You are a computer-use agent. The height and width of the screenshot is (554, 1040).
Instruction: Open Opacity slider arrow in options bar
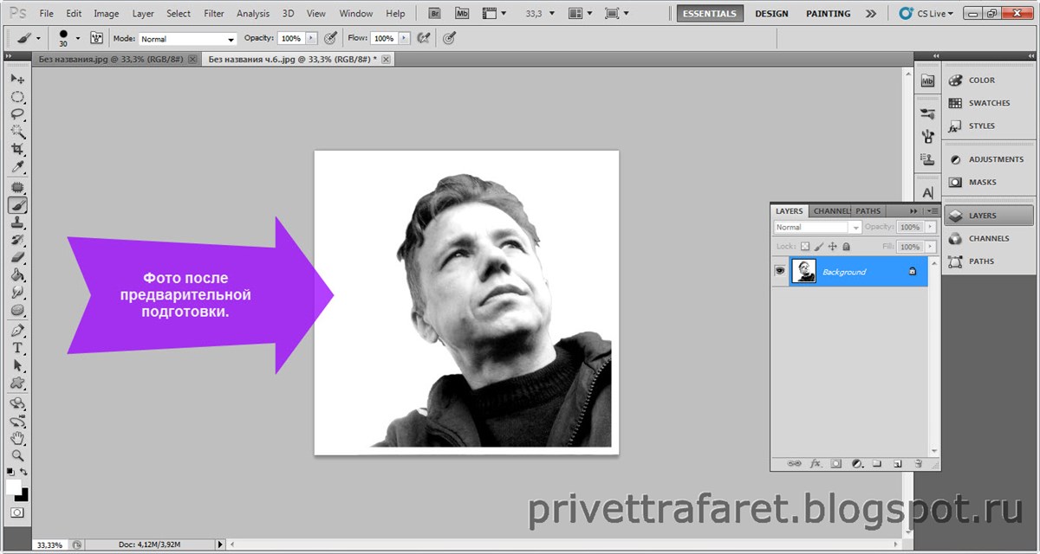click(311, 39)
